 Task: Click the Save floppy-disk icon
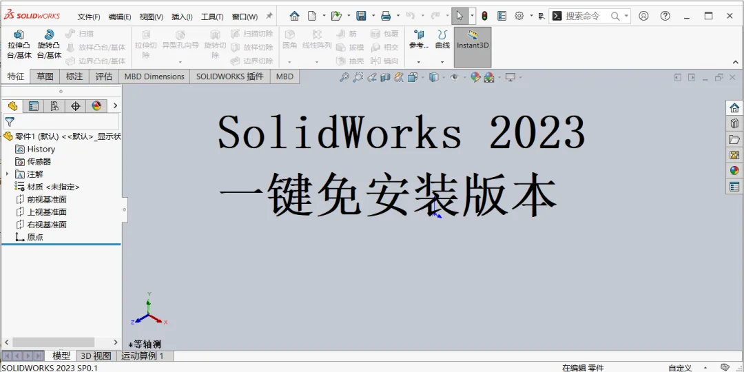coord(361,16)
